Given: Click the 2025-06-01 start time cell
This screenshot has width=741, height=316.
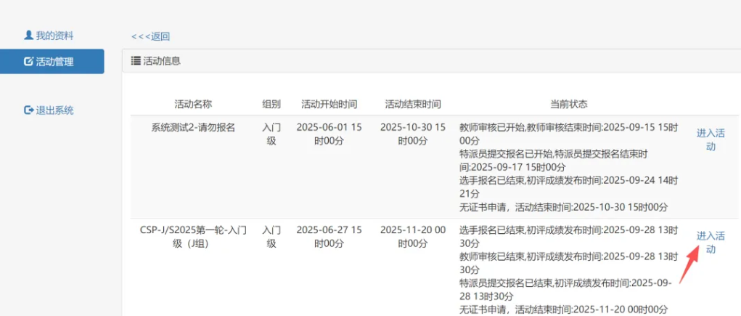Looking at the screenshot, I should coord(329,134).
